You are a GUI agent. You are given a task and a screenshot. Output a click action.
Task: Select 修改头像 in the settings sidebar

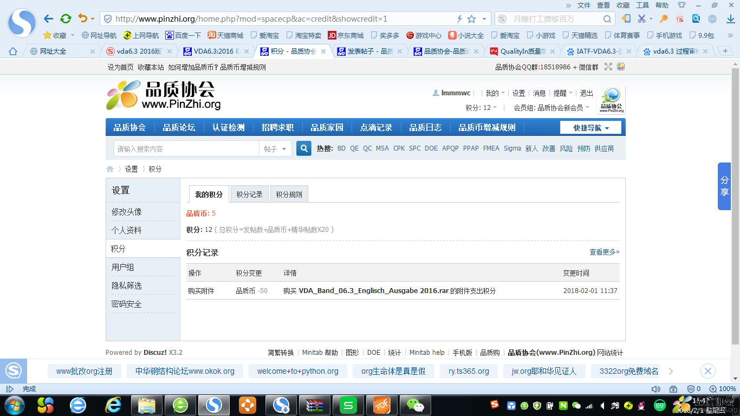[x=127, y=212]
